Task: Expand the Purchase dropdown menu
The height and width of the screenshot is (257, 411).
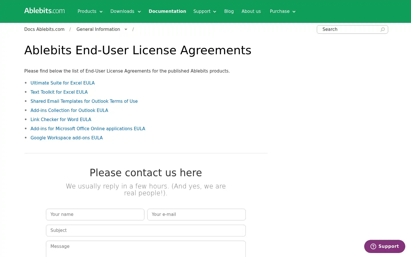Action: pyautogui.click(x=283, y=11)
